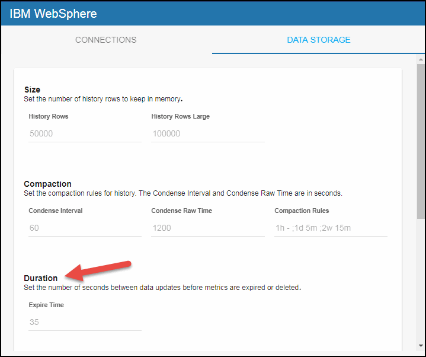Click the Compaction Rules label
The image size is (426, 357).
pyautogui.click(x=302, y=211)
